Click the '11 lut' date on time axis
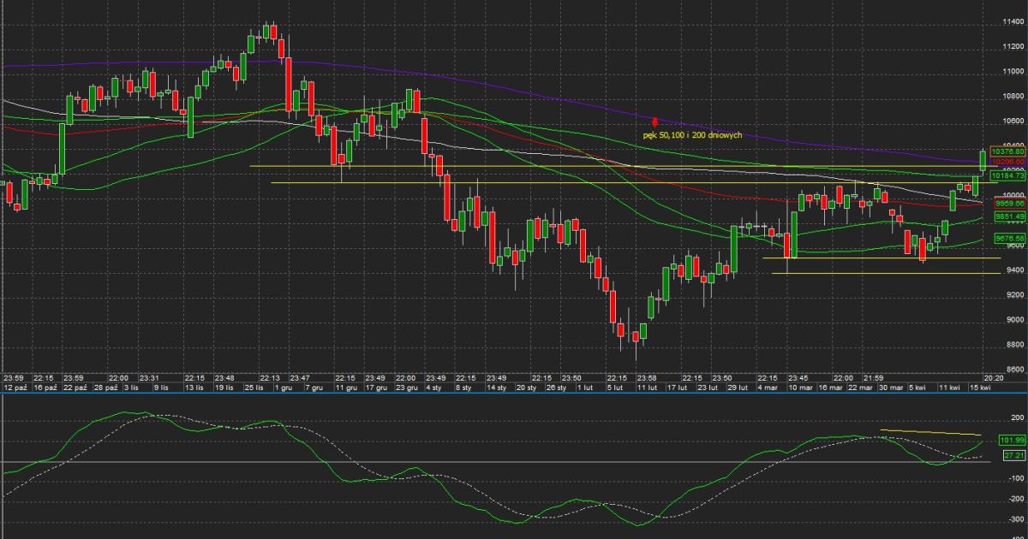1028x539 pixels. (645, 388)
